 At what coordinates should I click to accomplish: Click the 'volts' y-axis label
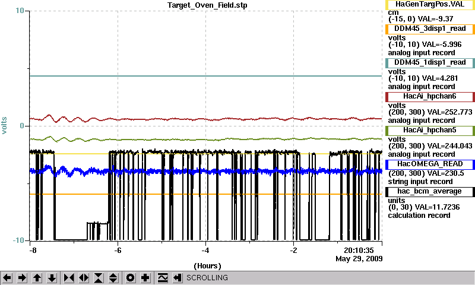pos(4,125)
